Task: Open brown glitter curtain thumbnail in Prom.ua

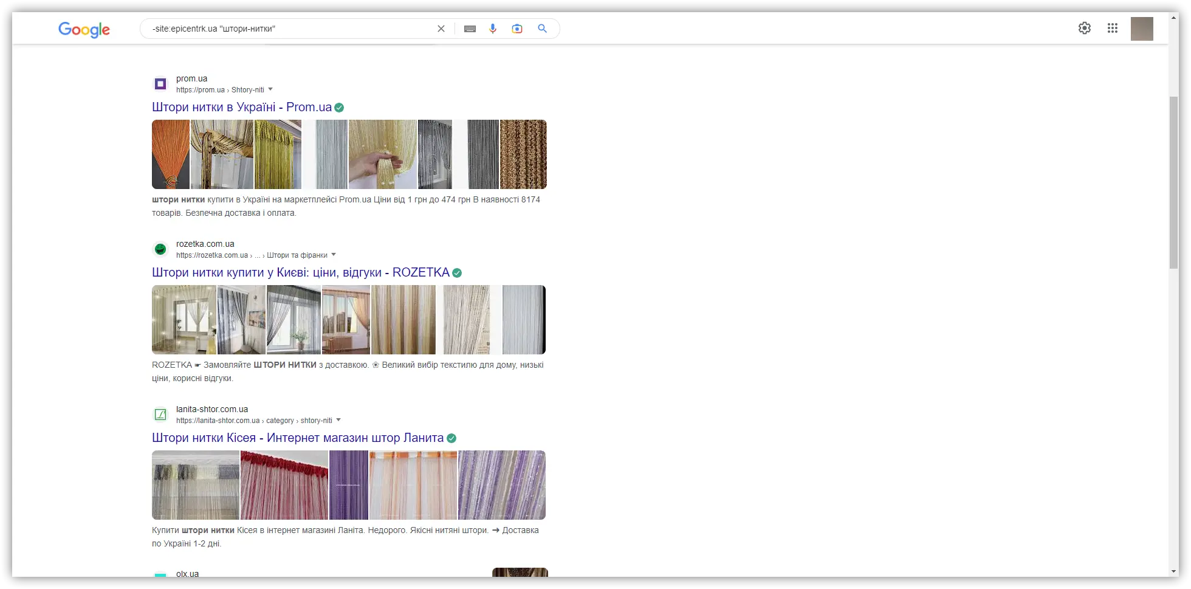Action: tap(523, 154)
